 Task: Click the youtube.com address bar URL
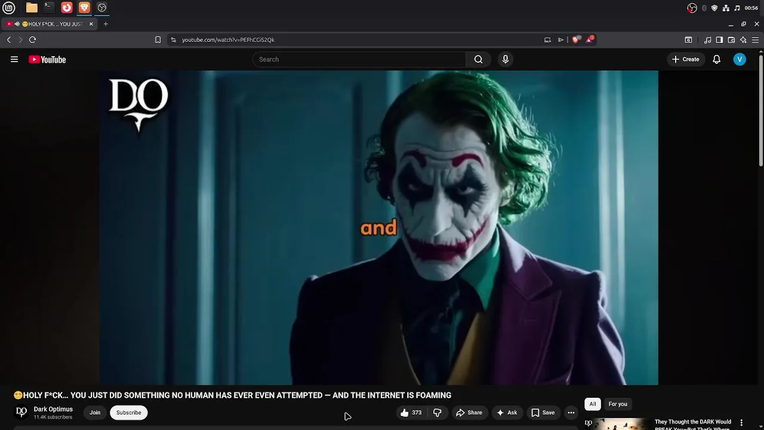tap(228, 39)
